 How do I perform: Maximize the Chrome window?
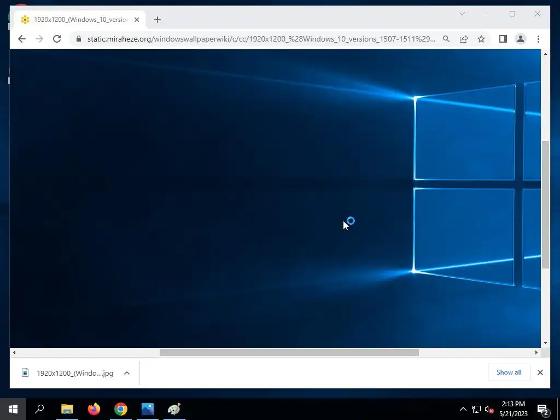pyautogui.click(x=512, y=14)
